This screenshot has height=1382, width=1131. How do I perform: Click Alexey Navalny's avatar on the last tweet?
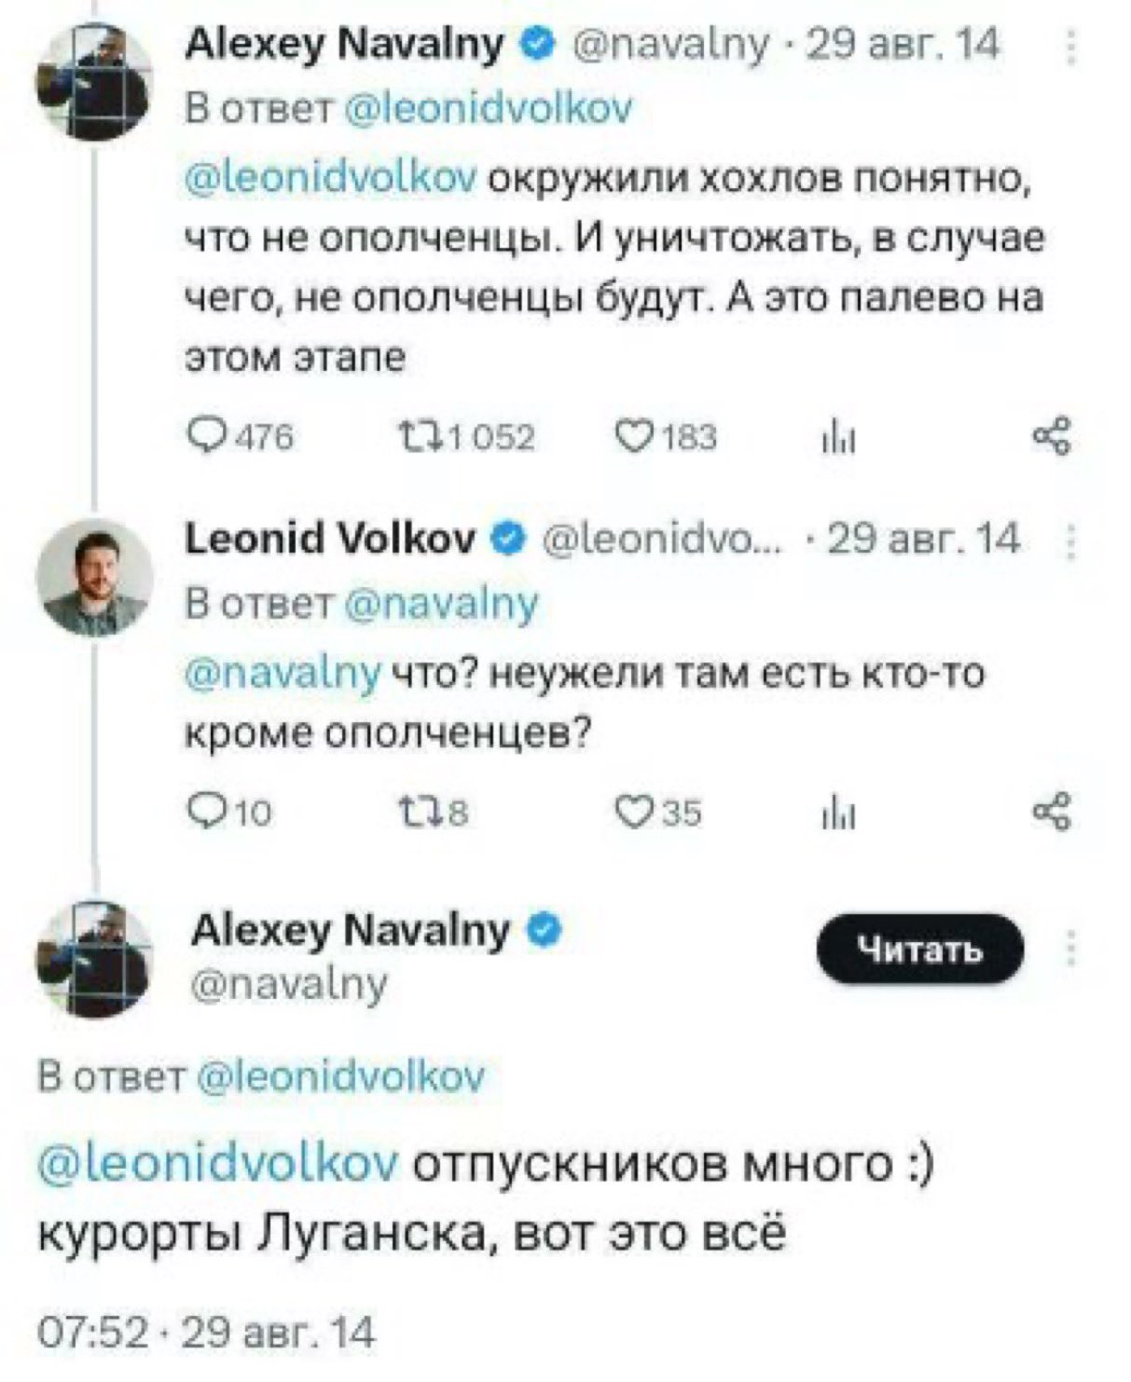tap(94, 957)
